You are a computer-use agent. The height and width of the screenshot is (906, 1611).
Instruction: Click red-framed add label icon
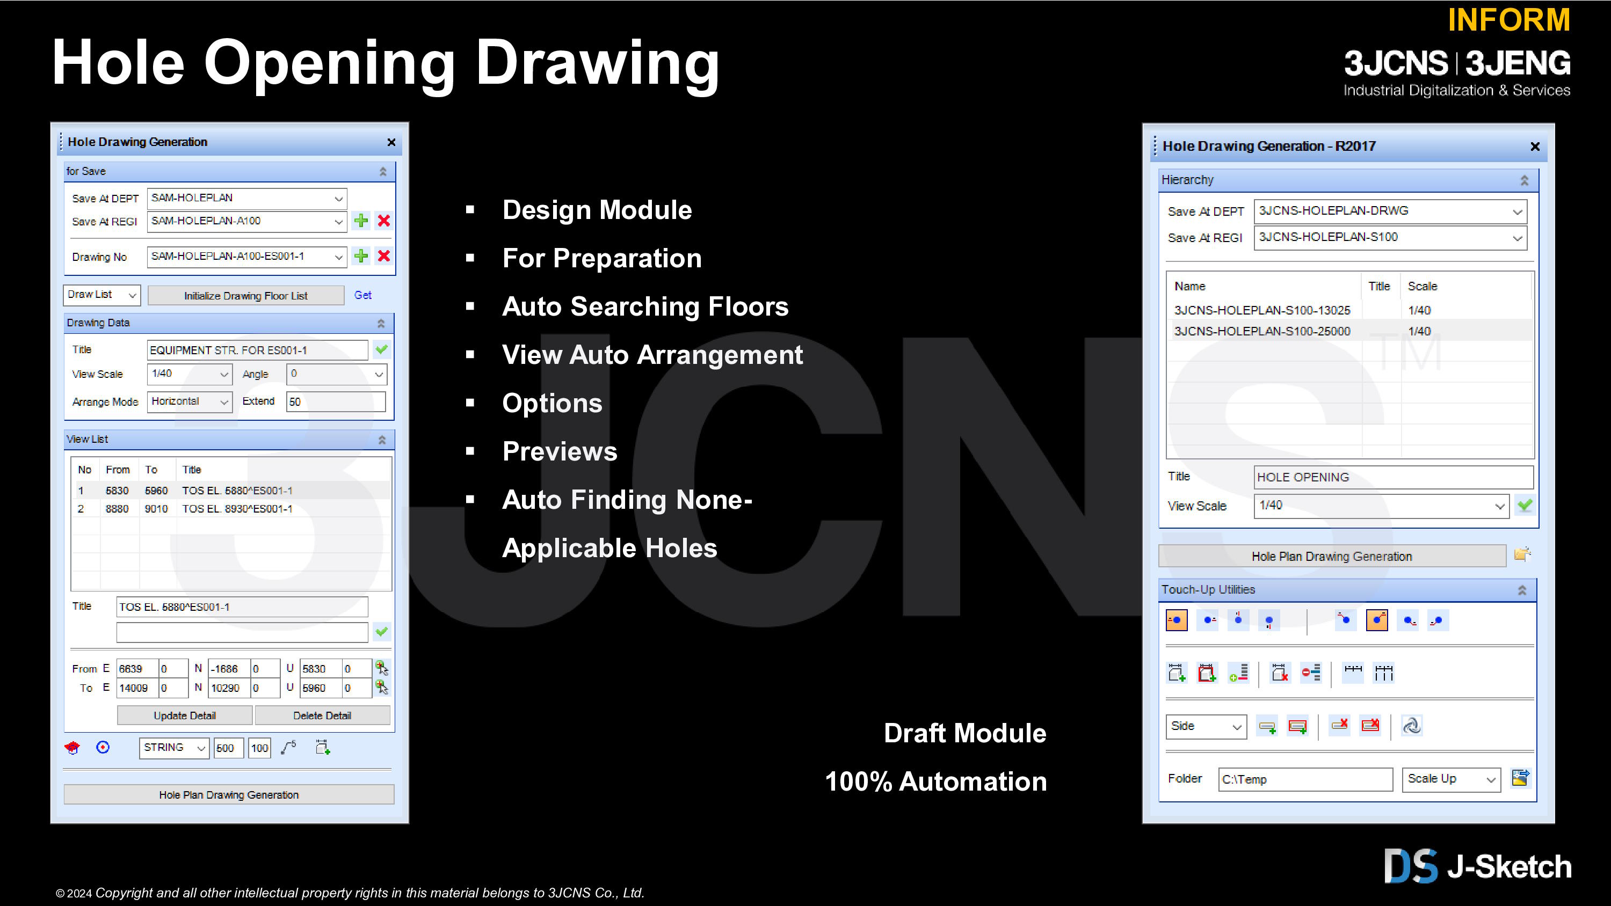coord(1298,727)
